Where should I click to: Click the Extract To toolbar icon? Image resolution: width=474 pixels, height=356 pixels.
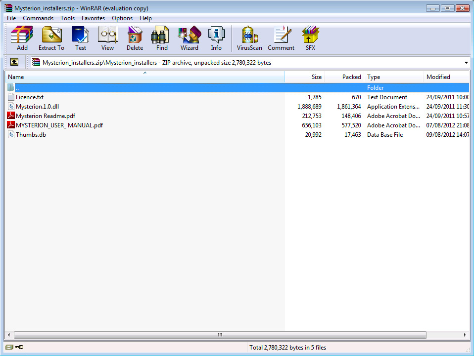pyautogui.click(x=51, y=39)
